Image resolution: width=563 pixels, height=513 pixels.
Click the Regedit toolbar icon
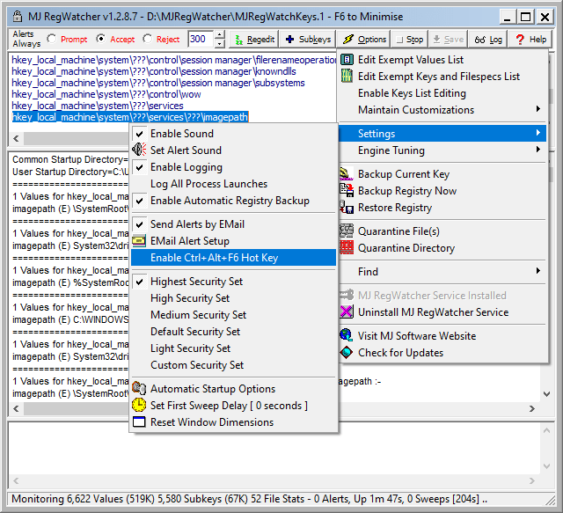238,40
